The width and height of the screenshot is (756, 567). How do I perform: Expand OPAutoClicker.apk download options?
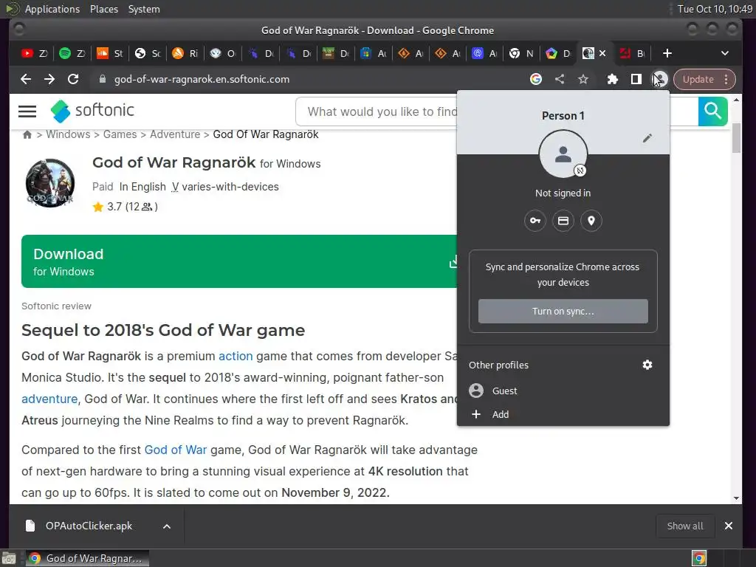point(167,526)
